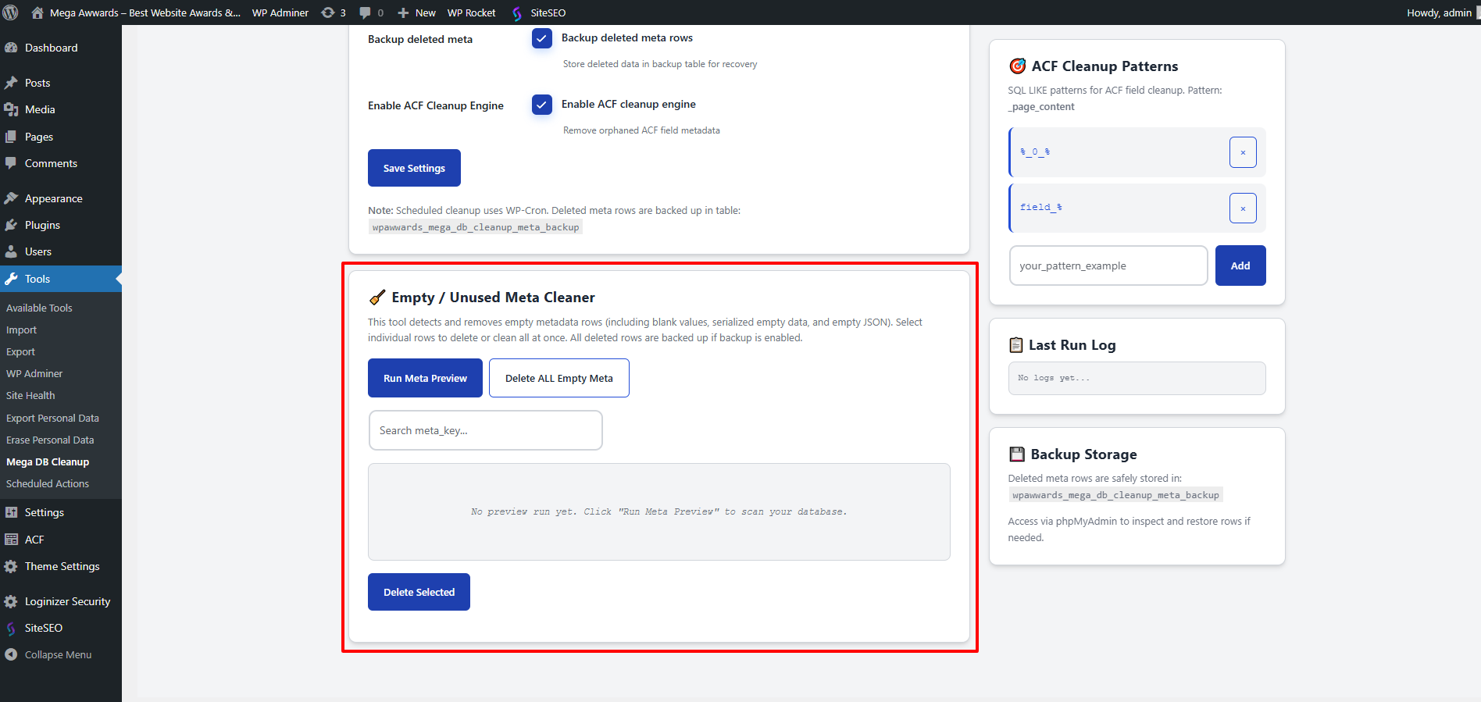Click Save Settings button
The width and height of the screenshot is (1481, 702).
[414, 168]
